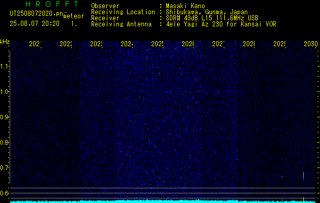
Task: Click the 'Receiving Location' label
Action: click(x=123, y=12)
